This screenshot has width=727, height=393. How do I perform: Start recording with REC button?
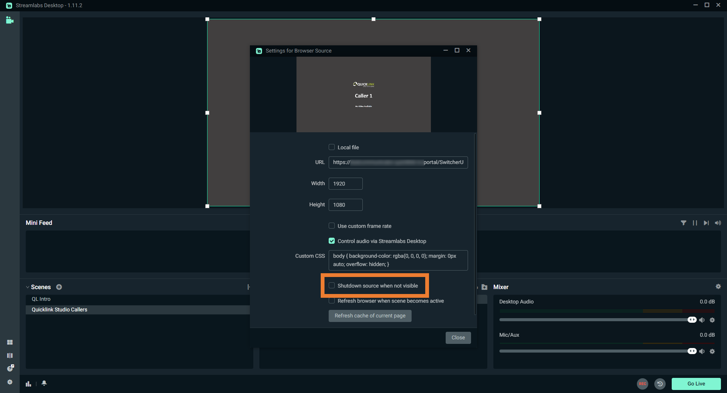(643, 384)
